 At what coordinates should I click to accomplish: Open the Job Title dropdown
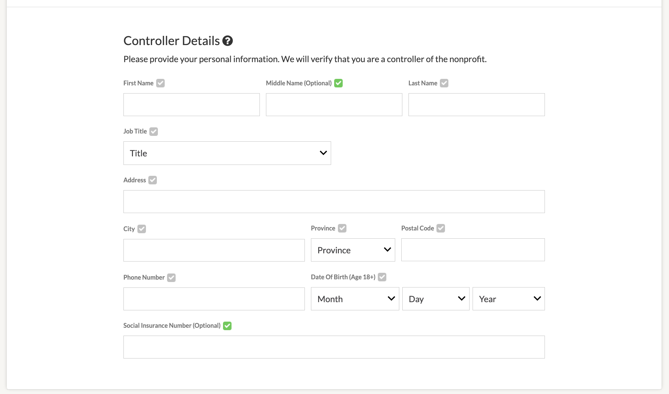pos(227,153)
